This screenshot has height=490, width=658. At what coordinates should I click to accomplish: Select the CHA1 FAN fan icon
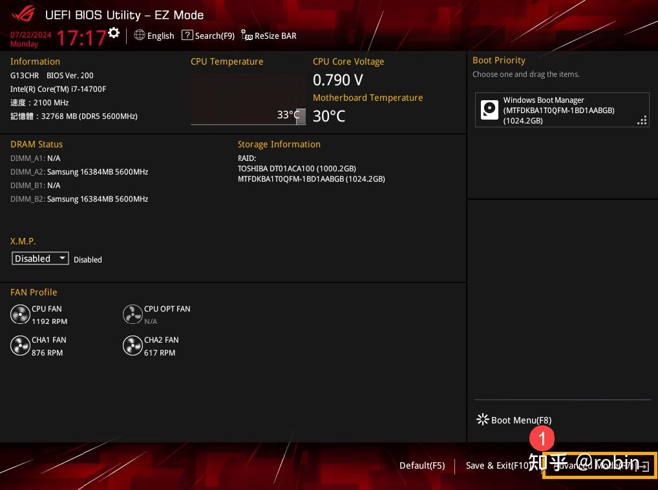20,345
